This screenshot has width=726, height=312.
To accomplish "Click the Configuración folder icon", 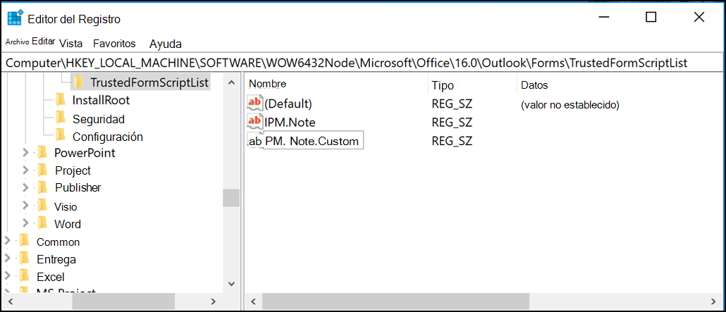I will (x=60, y=136).
